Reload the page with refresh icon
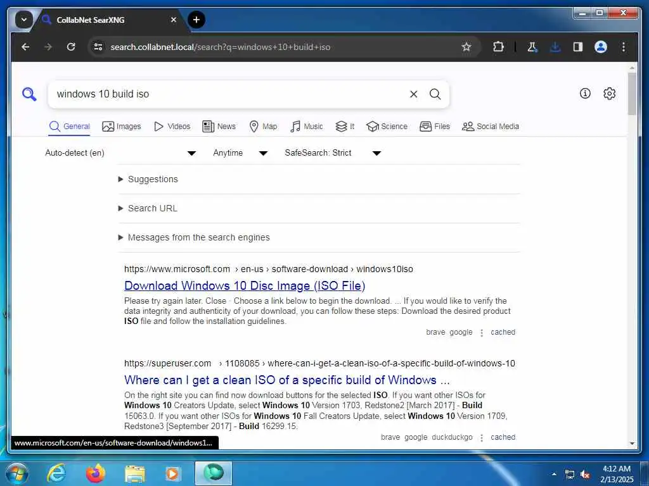 coord(71,47)
